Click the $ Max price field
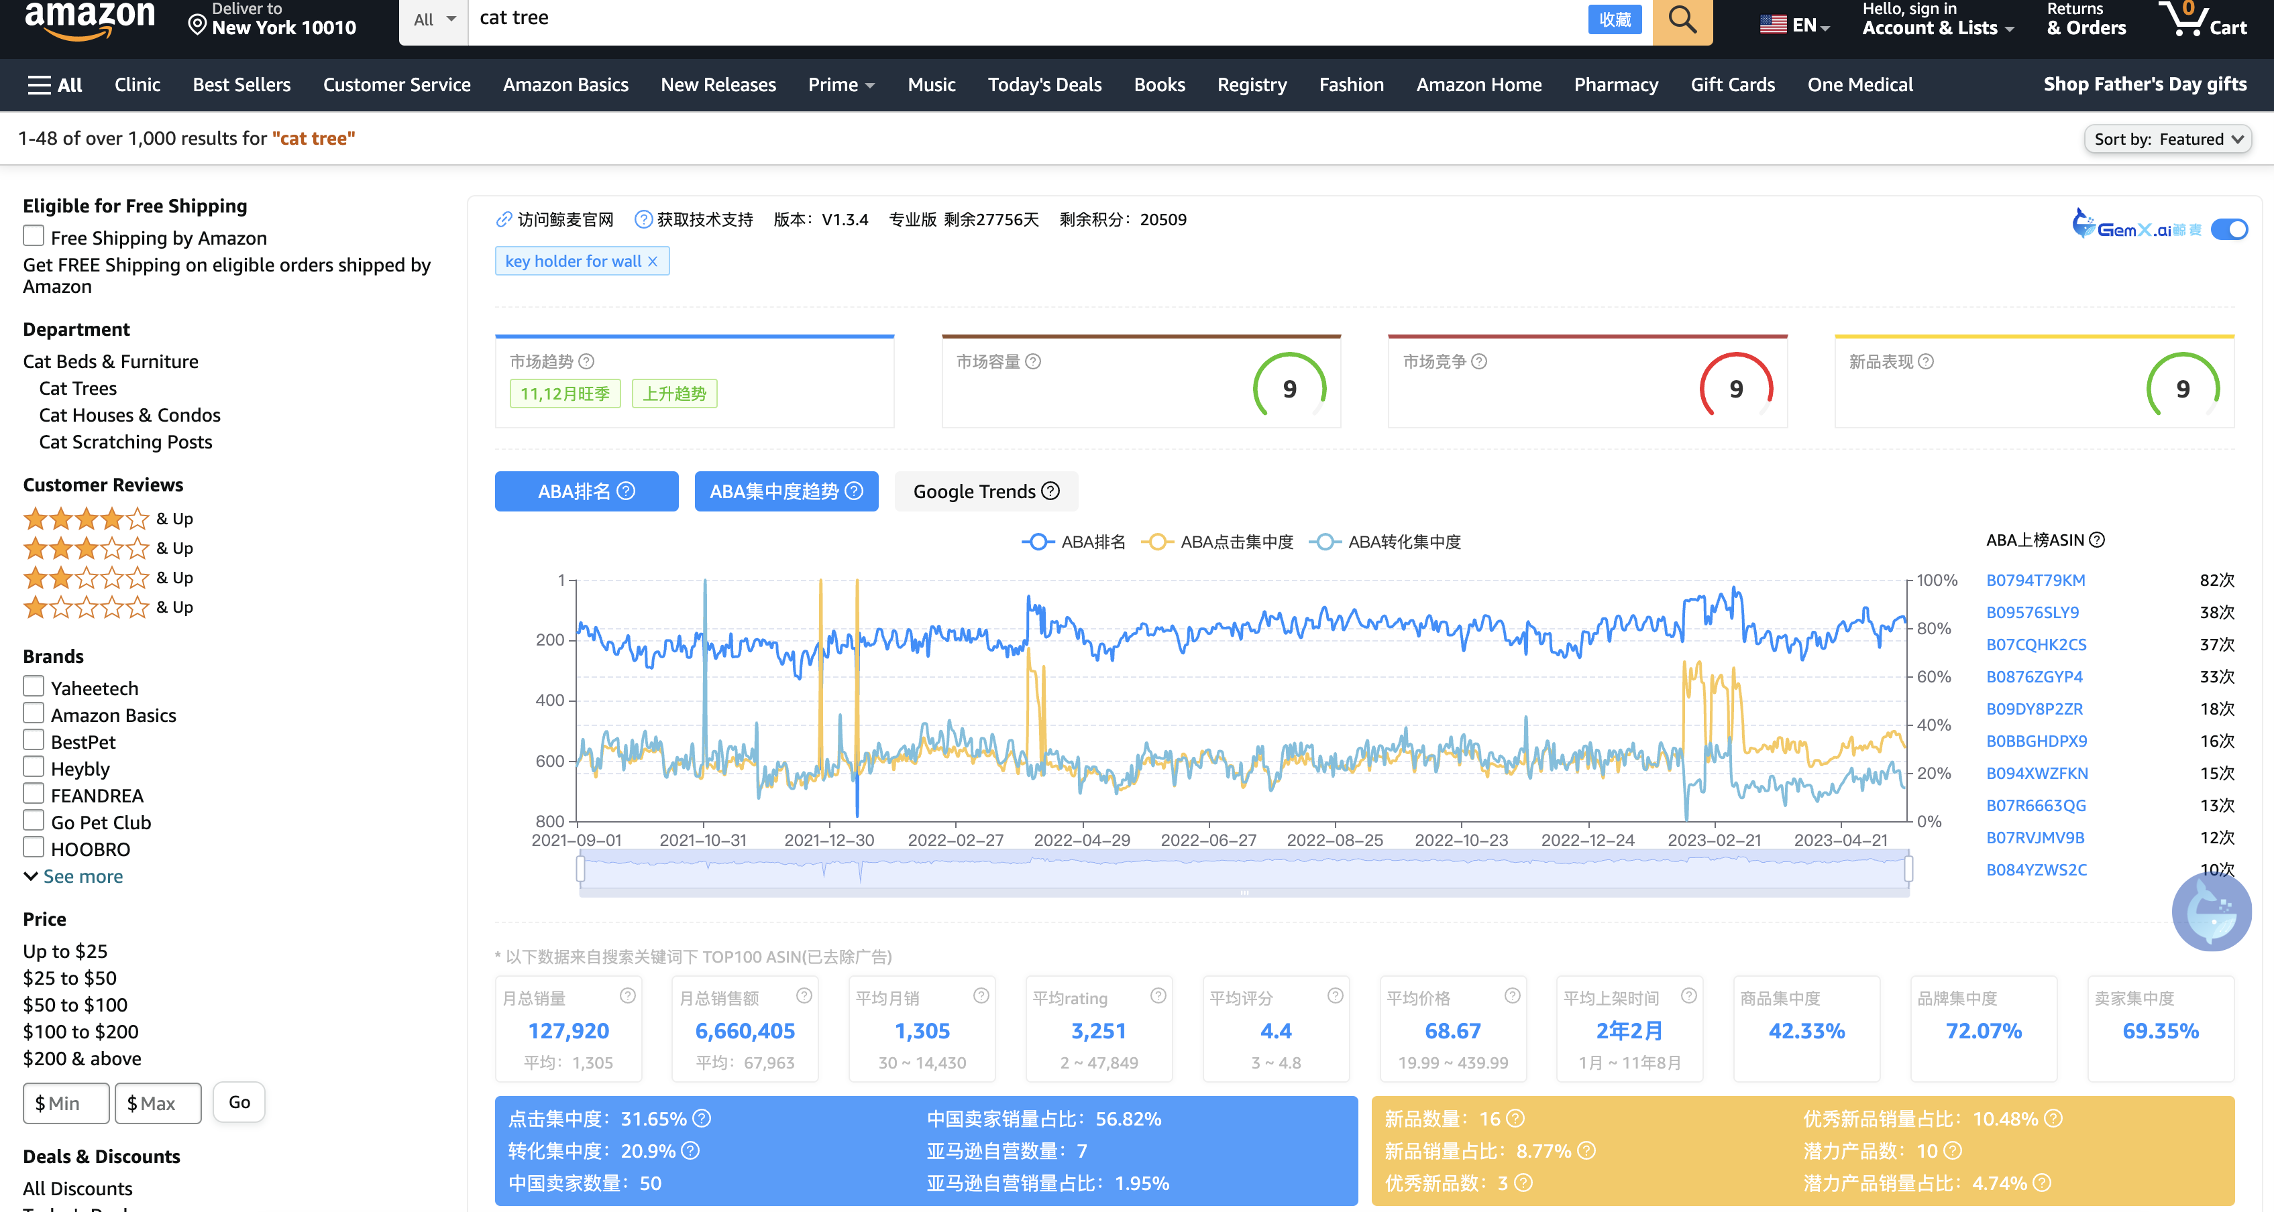The height and width of the screenshot is (1212, 2274). tap(158, 1103)
